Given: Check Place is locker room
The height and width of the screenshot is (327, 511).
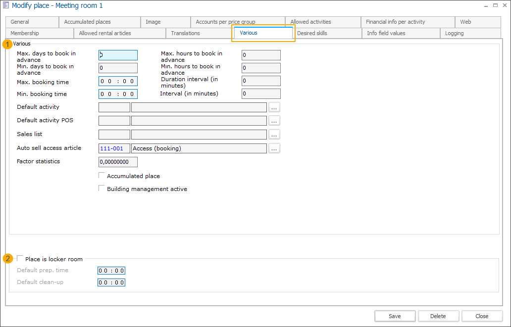Looking at the screenshot, I should click(x=20, y=258).
